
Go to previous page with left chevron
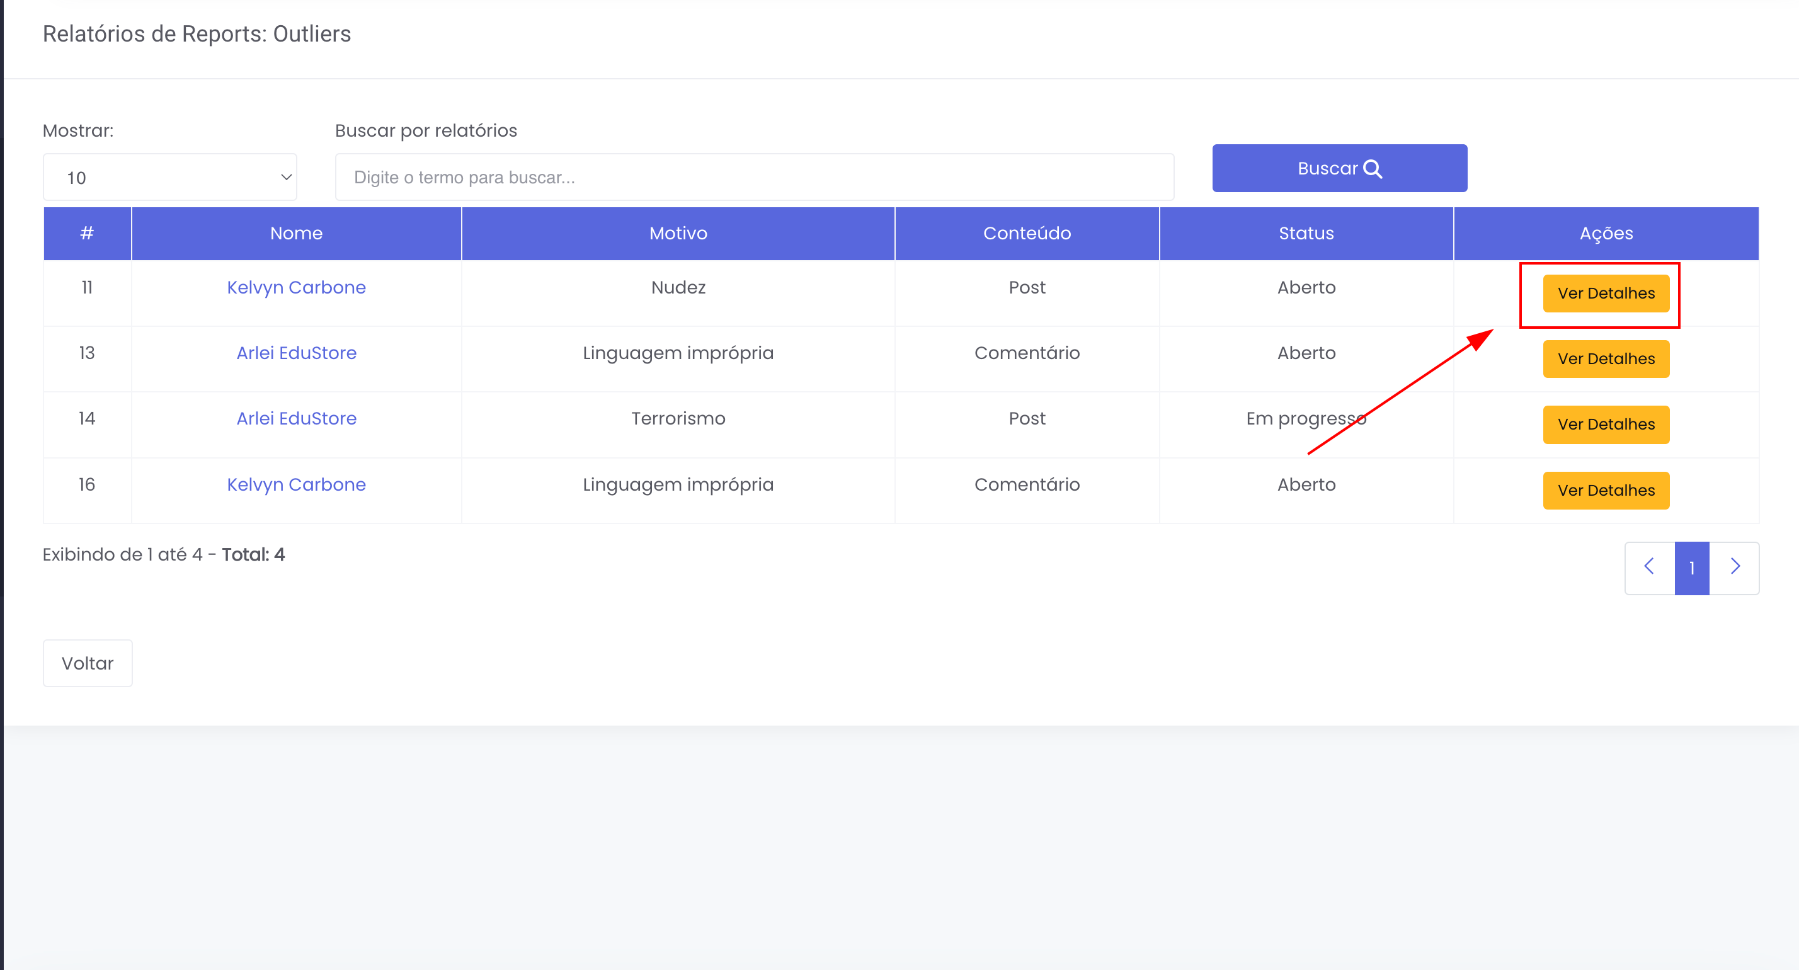point(1649,567)
